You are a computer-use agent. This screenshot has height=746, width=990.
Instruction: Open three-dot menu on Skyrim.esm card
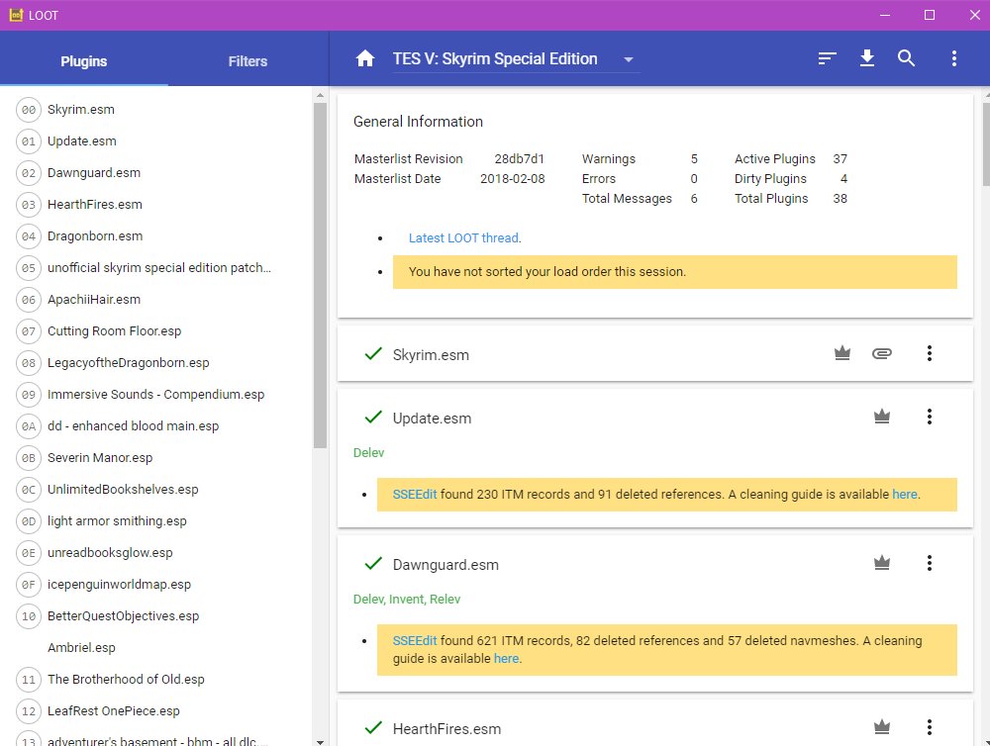click(x=929, y=353)
